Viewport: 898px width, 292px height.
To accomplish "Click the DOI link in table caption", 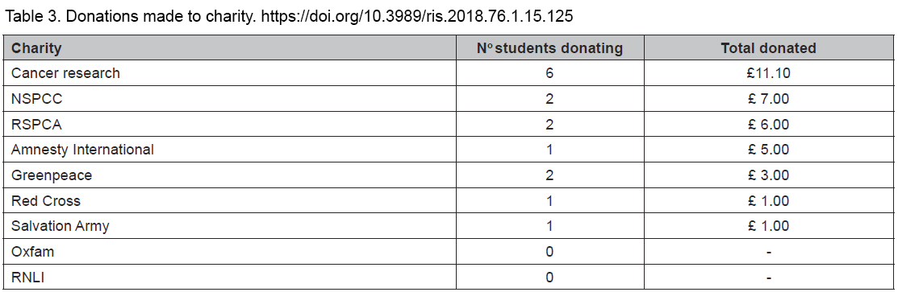I will [x=417, y=16].
